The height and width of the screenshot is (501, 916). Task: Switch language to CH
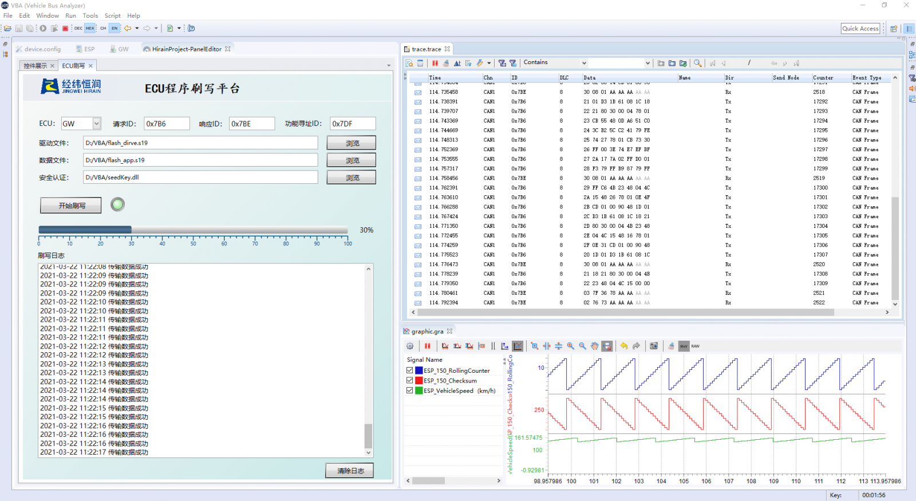coord(103,28)
